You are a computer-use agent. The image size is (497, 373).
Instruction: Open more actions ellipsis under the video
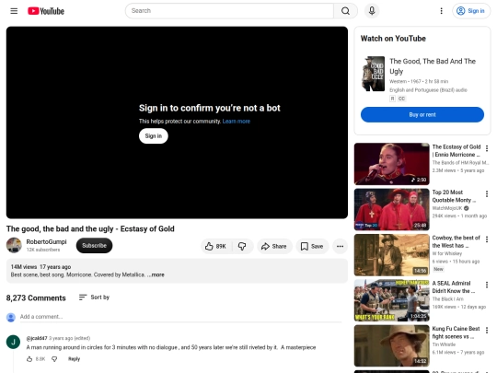(x=341, y=247)
